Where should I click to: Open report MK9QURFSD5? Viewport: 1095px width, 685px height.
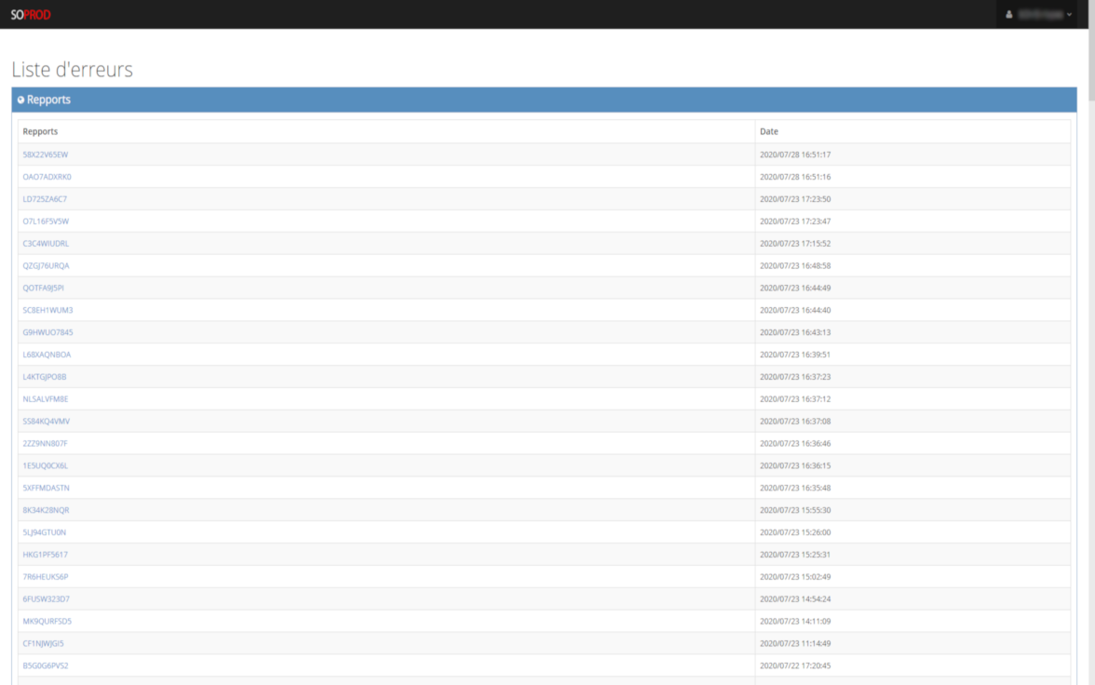pyautogui.click(x=47, y=622)
